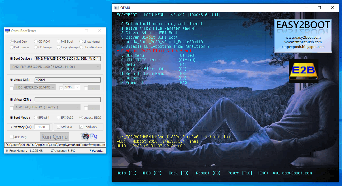Select the Rebuild Main Menu entry
Screen dimensions: 342x186
153,73
